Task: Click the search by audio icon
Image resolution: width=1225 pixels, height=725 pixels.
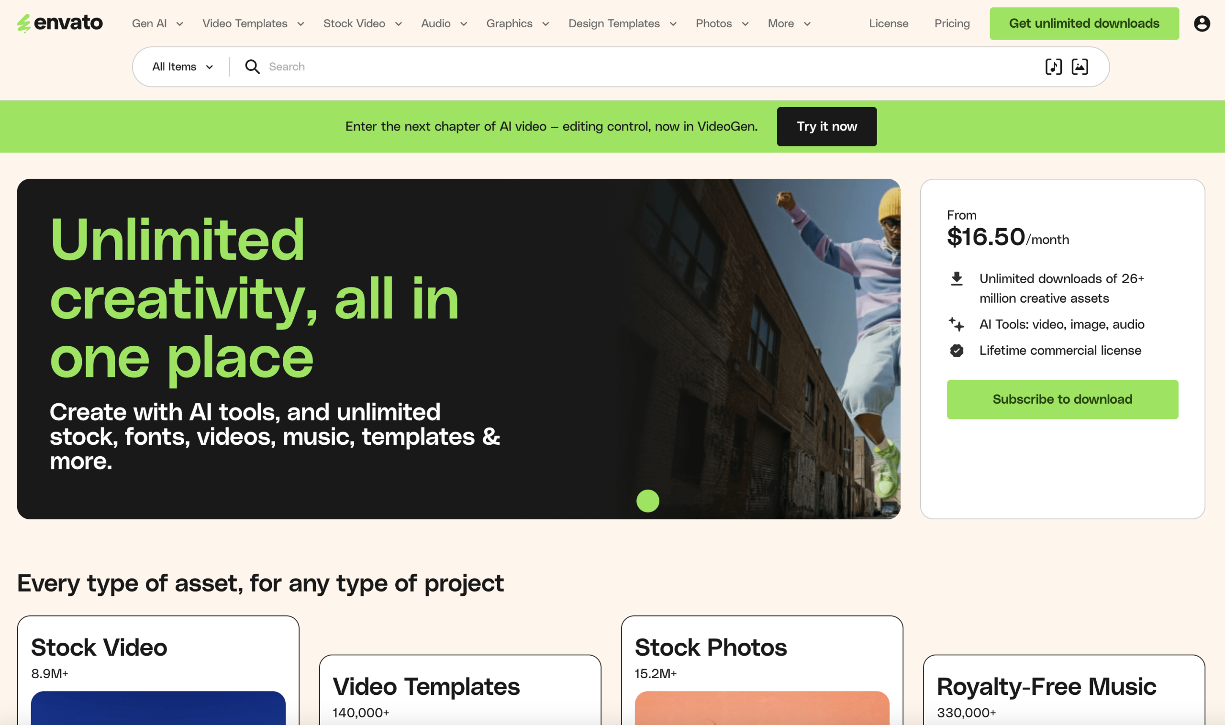Action: click(x=1053, y=67)
